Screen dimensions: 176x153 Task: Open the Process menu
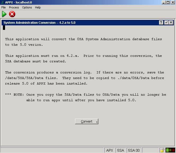14,7
